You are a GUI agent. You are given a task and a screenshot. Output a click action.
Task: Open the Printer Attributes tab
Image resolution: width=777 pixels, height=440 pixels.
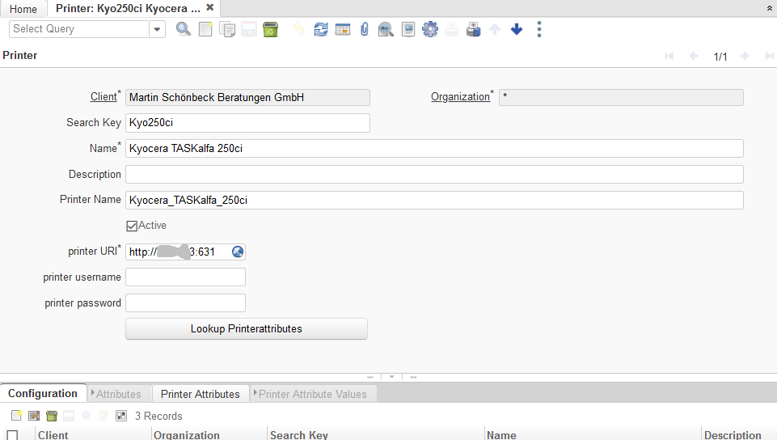(x=200, y=394)
